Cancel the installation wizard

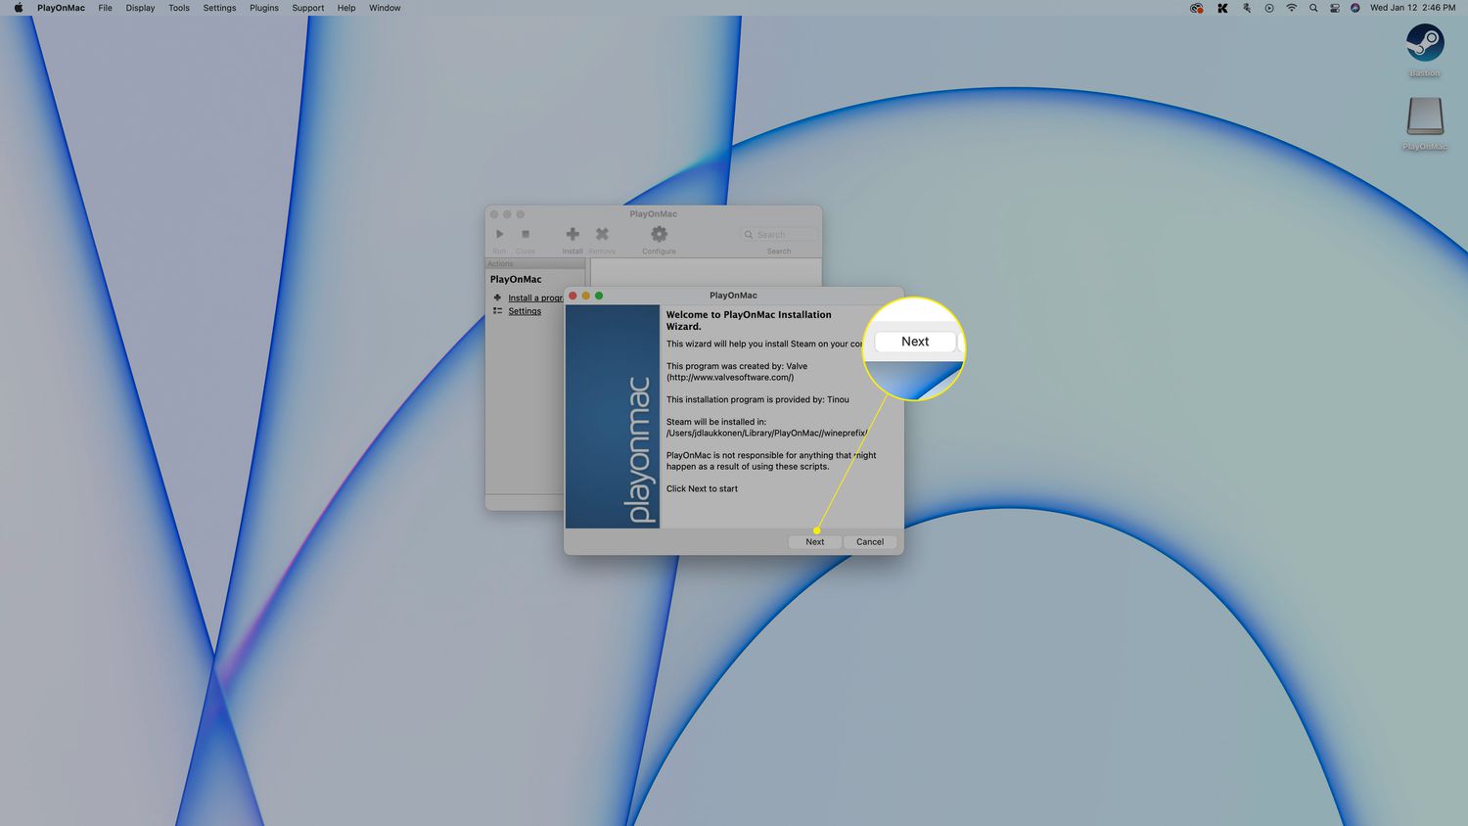pyautogui.click(x=870, y=542)
